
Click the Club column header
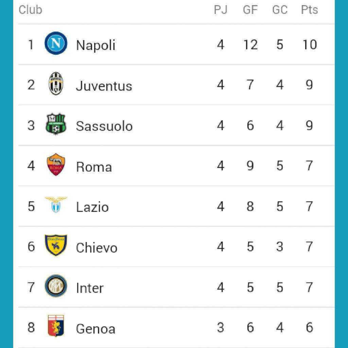tap(30, 10)
